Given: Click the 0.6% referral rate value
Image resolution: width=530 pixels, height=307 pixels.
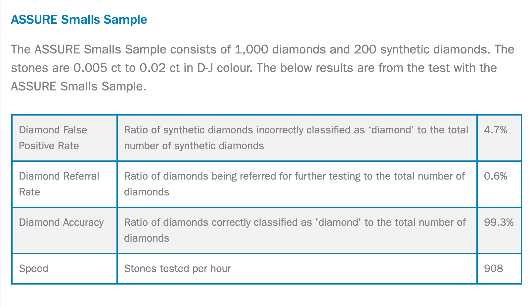Looking at the screenshot, I should pos(496,176).
